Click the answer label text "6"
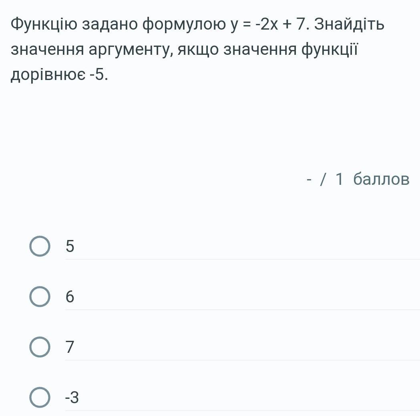420x416 pixels. tap(70, 297)
